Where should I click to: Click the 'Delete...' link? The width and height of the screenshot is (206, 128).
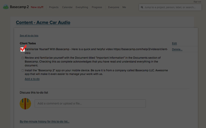pos(177,49)
